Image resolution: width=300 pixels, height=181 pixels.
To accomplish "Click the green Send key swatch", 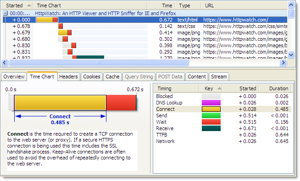I will pos(211,115).
